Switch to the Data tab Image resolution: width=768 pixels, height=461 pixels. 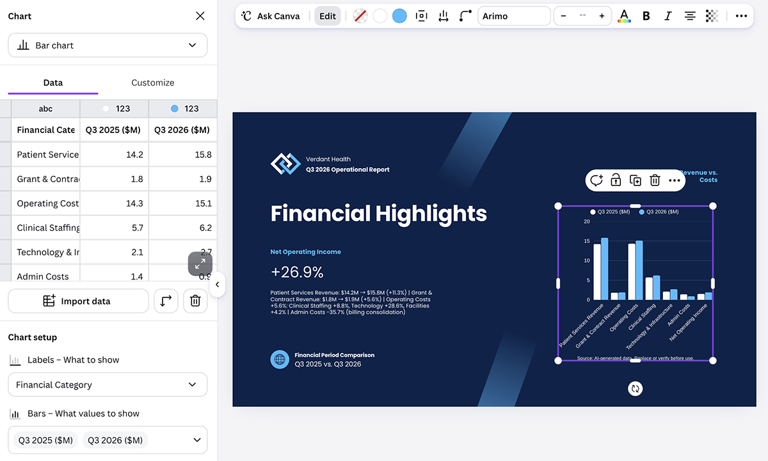pyautogui.click(x=53, y=82)
